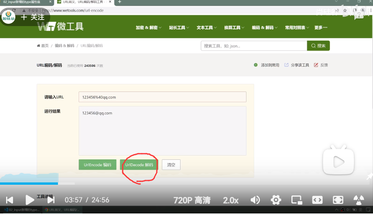
Task: Go to 首页 breadcrumb link
Action: point(43,46)
